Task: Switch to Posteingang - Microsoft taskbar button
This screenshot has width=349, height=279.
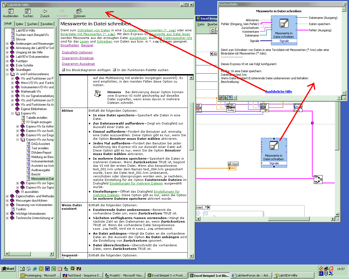Action: click(40, 275)
